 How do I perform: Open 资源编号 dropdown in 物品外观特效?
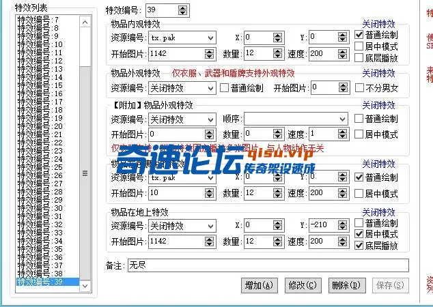[x=211, y=89]
